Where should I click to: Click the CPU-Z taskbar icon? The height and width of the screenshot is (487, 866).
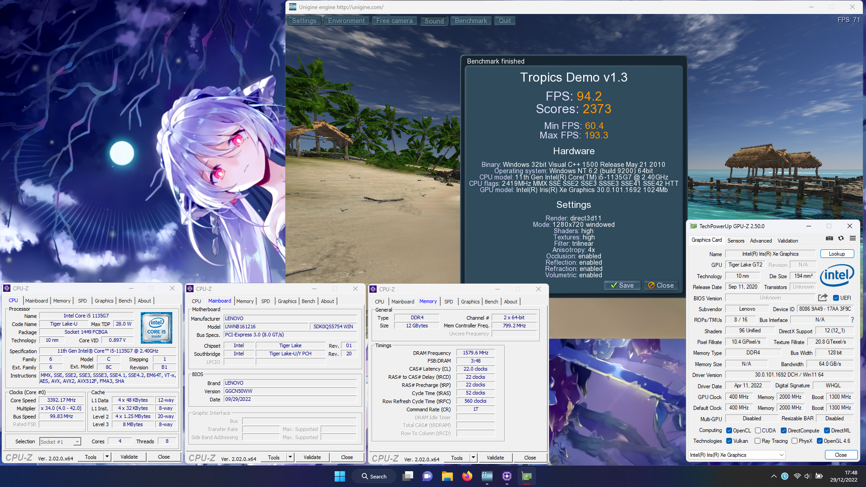pos(507,476)
